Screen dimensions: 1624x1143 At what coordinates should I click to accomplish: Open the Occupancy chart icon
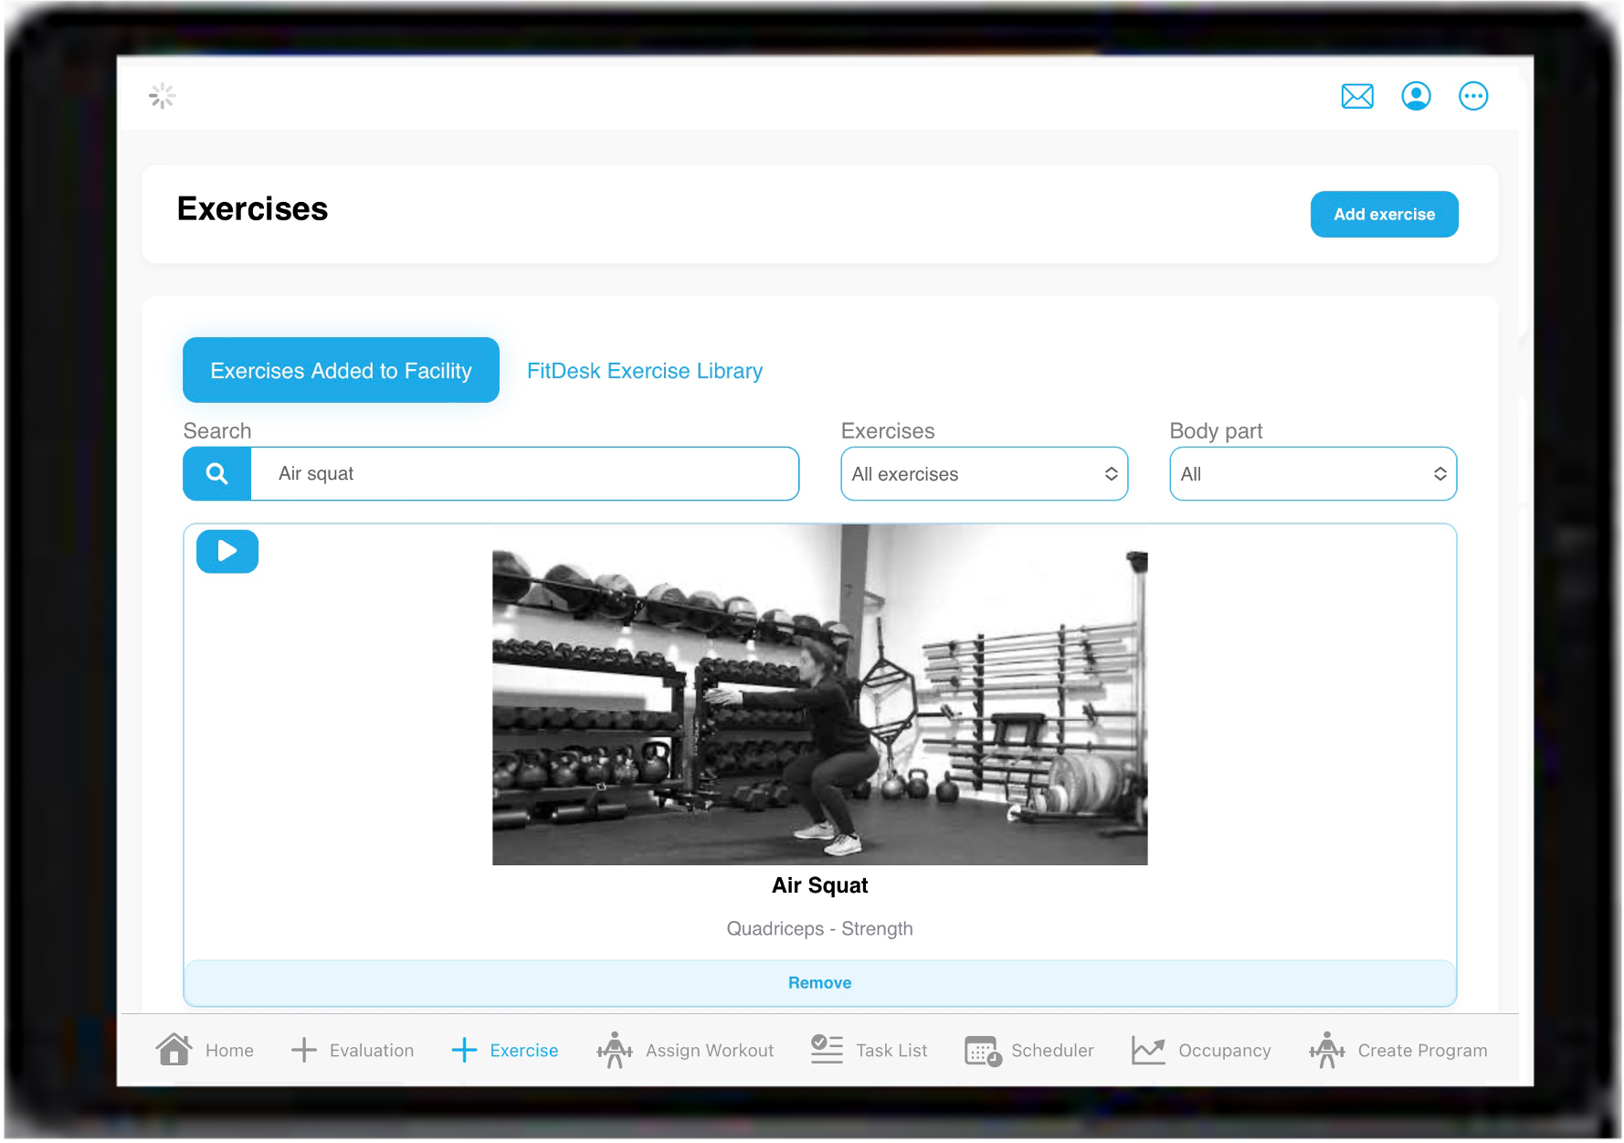(1148, 1049)
